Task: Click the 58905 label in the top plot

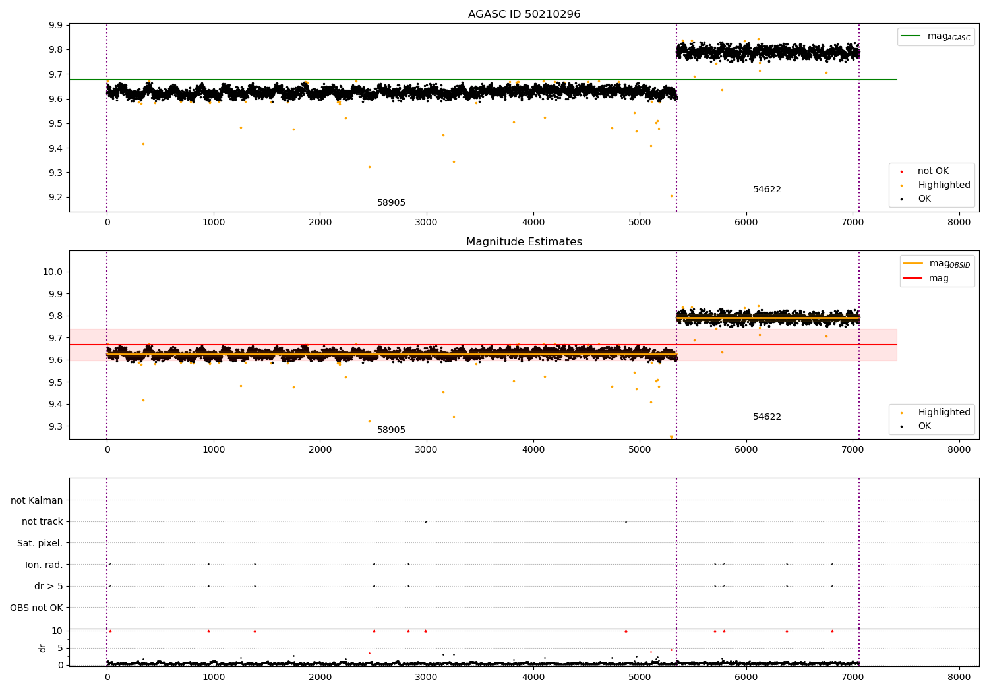Action: (x=391, y=203)
